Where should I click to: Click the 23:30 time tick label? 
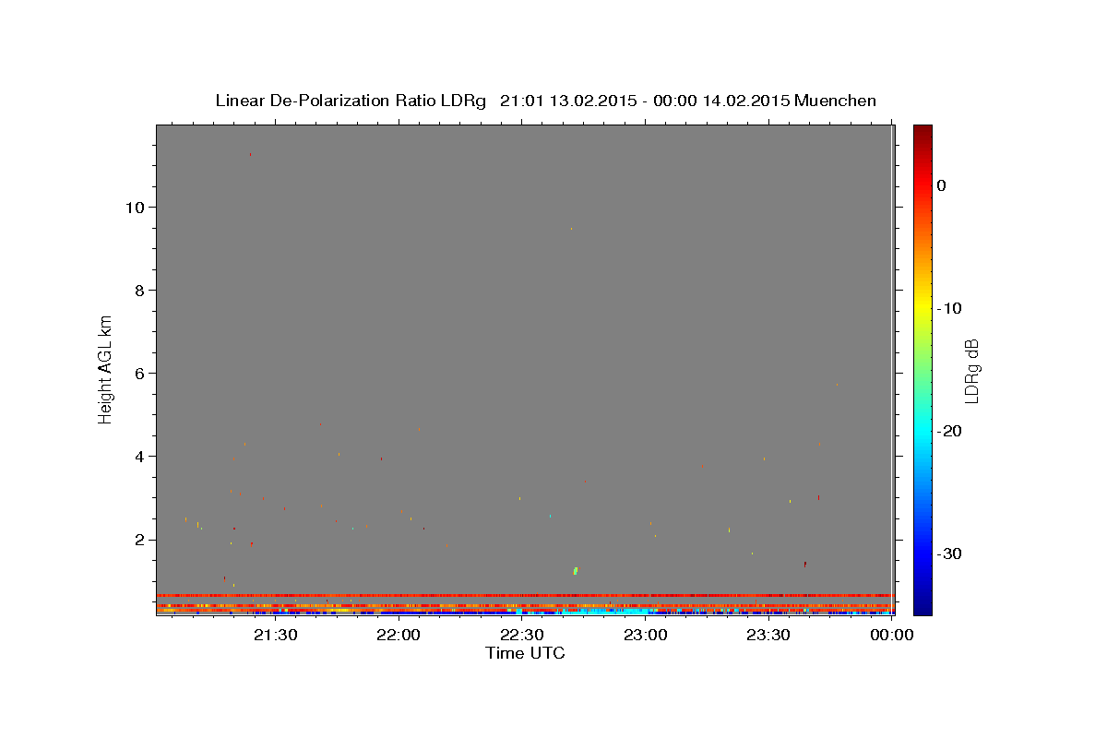(768, 635)
